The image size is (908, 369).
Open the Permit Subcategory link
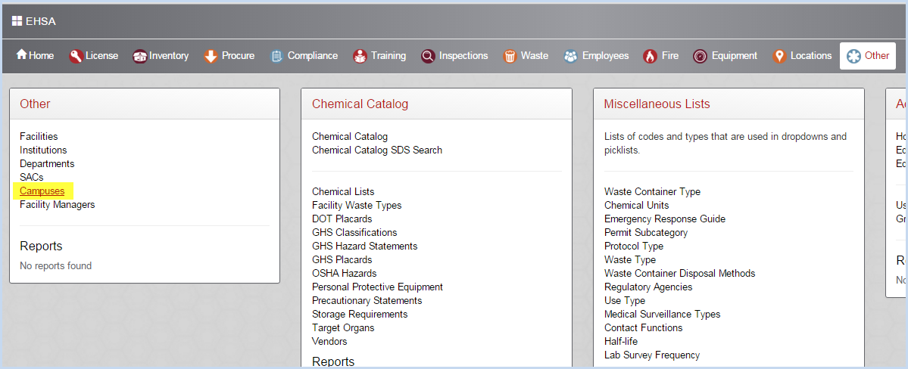646,232
